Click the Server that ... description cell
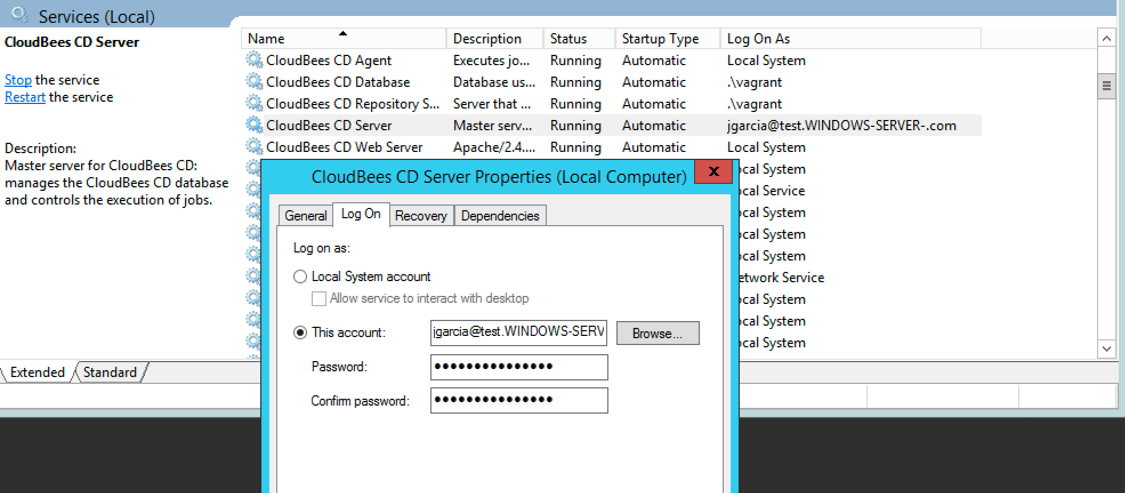The width and height of the screenshot is (1125, 493). 492,103
